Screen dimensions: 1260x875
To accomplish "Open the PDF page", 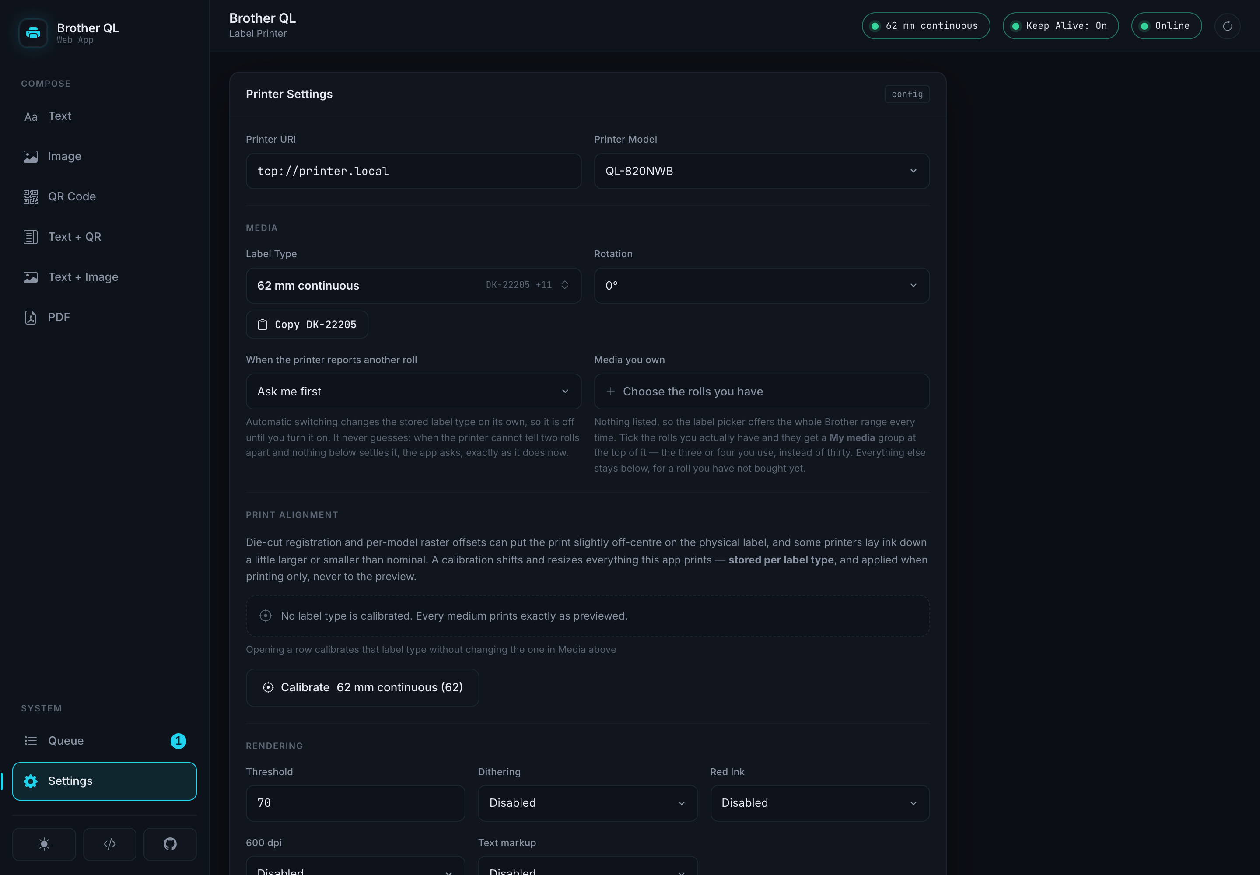I will click(104, 318).
